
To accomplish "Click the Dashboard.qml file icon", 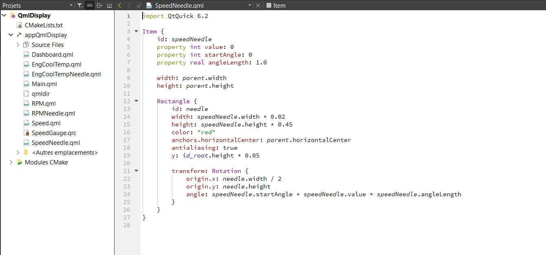I will [26, 55].
